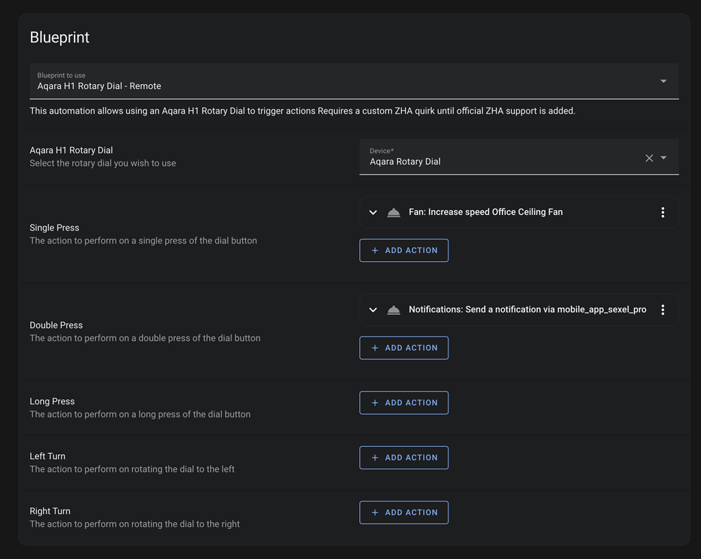This screenshot has width=701, height=559.
Task: Select the Send a notification via mobile_app title
Action: [x=527, y=310]
